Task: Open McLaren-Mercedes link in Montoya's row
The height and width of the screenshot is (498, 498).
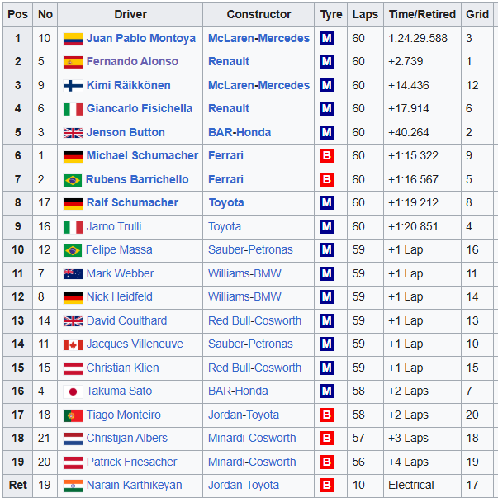Action: (x=258, y=38)
